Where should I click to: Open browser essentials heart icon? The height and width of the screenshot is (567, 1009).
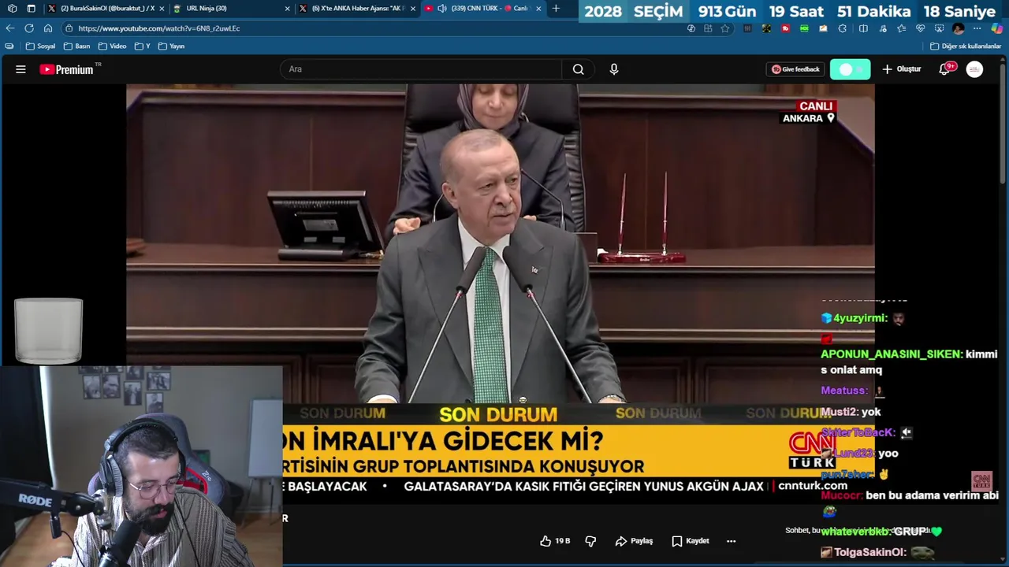coord(920,28)
